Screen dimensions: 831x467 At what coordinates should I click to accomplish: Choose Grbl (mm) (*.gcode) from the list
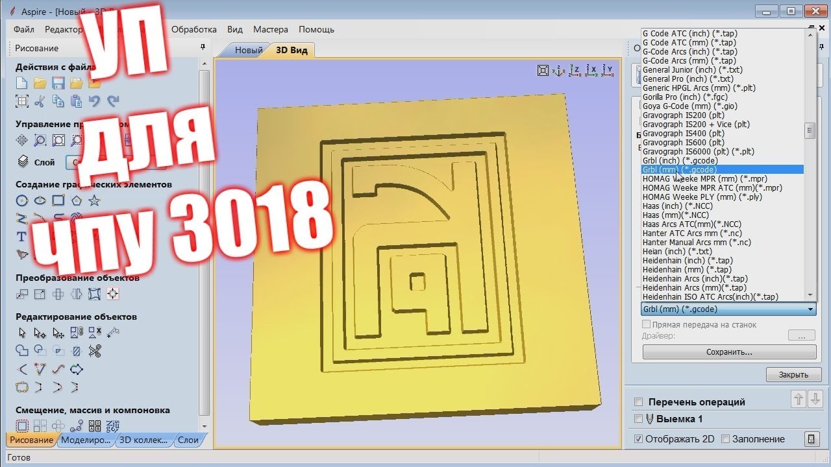(722, 169)
